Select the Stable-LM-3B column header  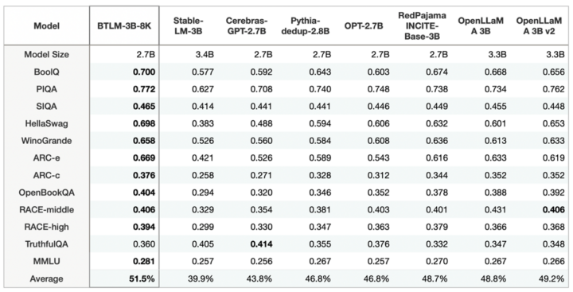[188, 25]
